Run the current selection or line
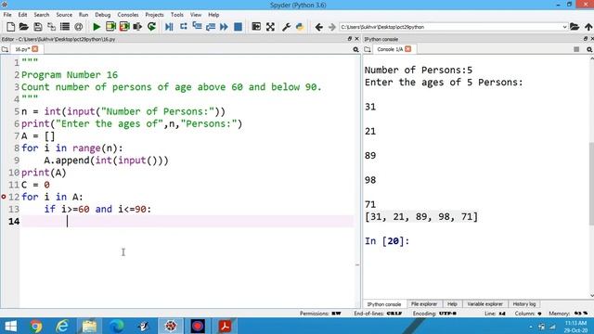Viewport: 594px width, 334px height. click(138, 27)
